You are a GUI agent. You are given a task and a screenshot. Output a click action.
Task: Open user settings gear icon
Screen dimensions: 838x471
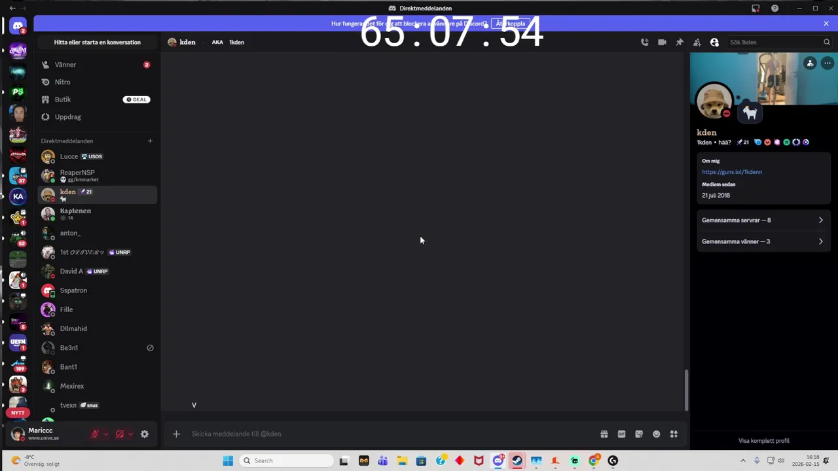point(145,434)
